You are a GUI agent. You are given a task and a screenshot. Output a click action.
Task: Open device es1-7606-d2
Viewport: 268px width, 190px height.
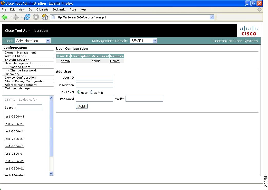[x=15, y=168]
